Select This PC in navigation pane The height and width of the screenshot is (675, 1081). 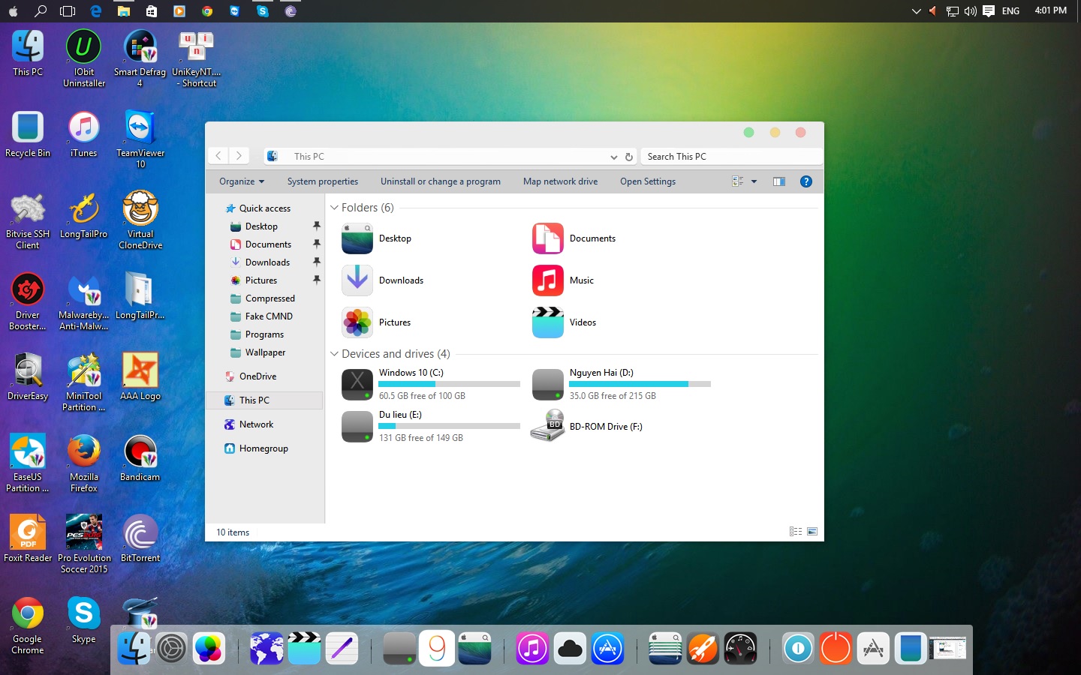tap(264, 400)
